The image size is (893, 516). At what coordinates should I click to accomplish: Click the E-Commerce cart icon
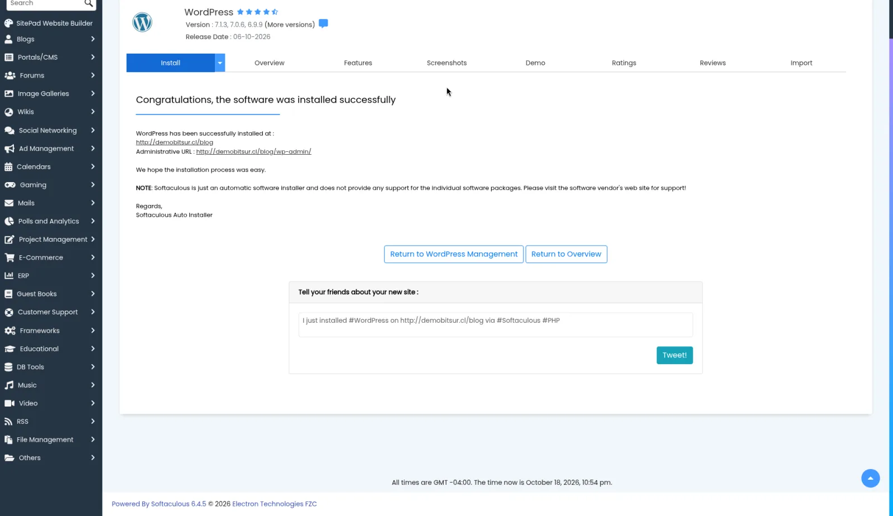click(9, 257)
